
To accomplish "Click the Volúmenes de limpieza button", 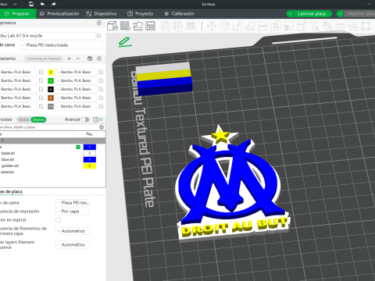I will [x=44, y=59].
